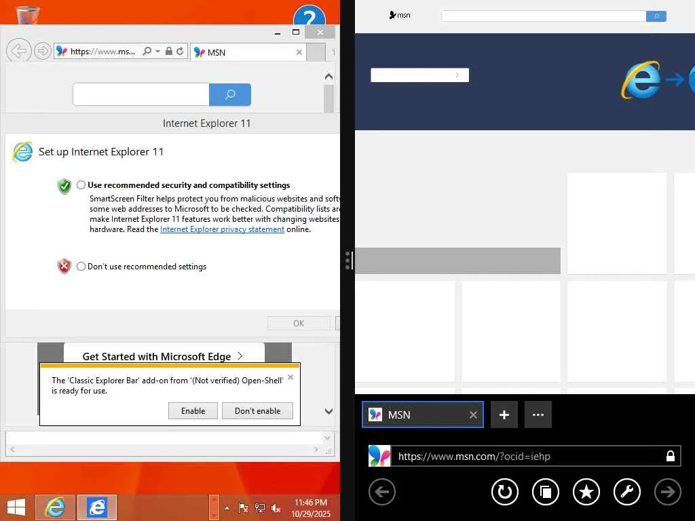Click the blue Help question mark icon

click(309, 16)
